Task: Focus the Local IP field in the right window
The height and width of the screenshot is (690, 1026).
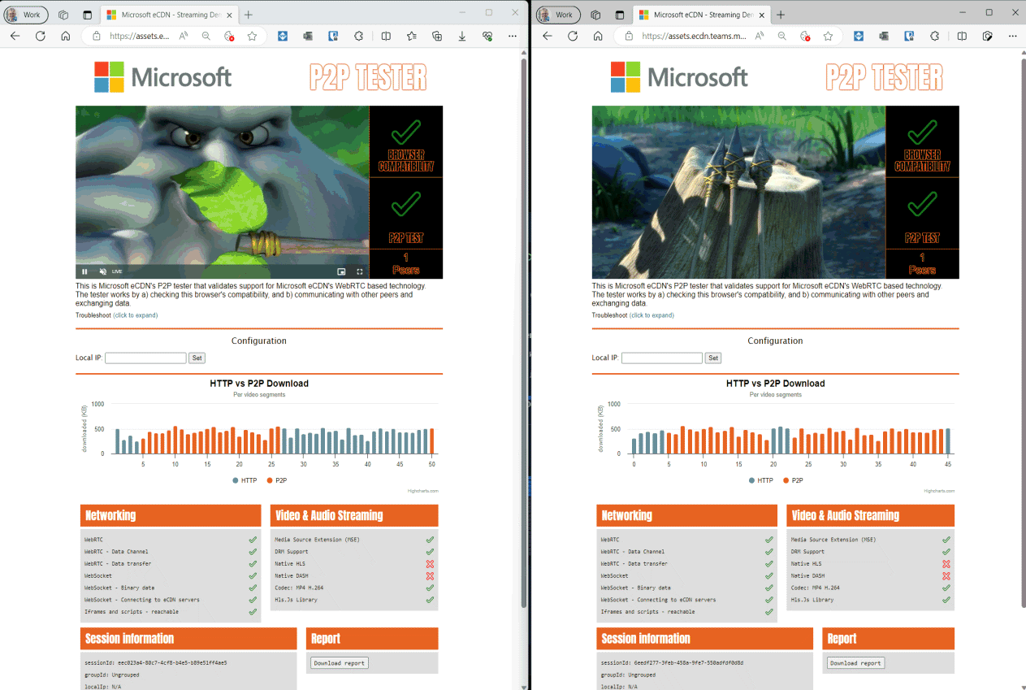Action: tap(662, 358)
